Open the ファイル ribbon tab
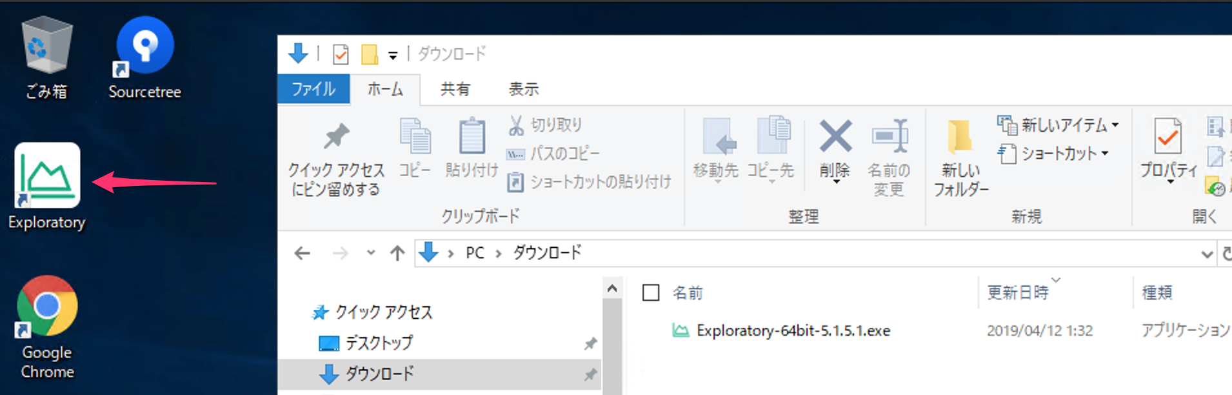Image resolution: width=1232 pixels, height=395 pixels. [x=313, y=89]
